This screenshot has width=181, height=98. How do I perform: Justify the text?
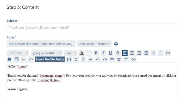(146, 53)
